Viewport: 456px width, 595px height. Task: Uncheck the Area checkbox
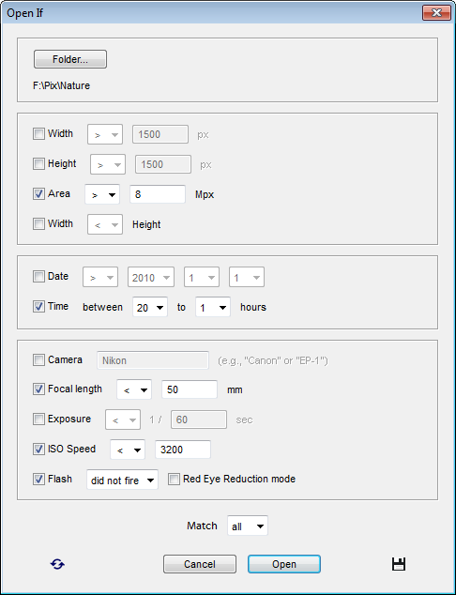tap(38, 194)
